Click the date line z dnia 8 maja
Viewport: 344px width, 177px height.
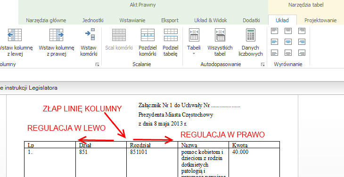click(163, 124)
